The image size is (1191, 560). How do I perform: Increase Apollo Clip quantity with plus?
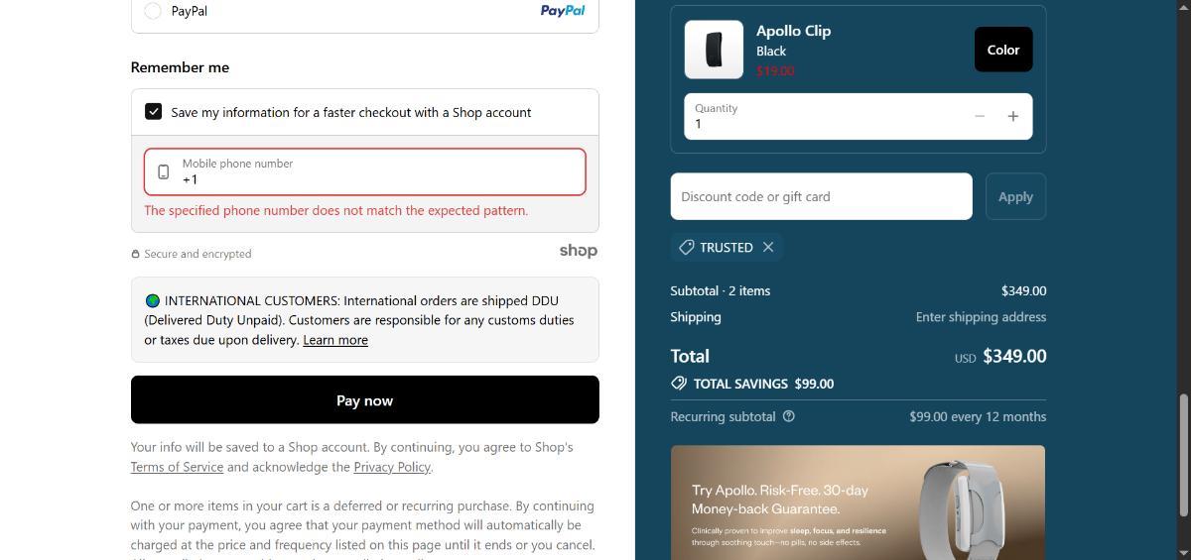click(1012, 117)
